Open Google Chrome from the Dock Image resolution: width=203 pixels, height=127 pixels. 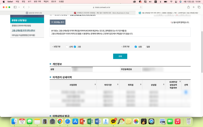60,122
